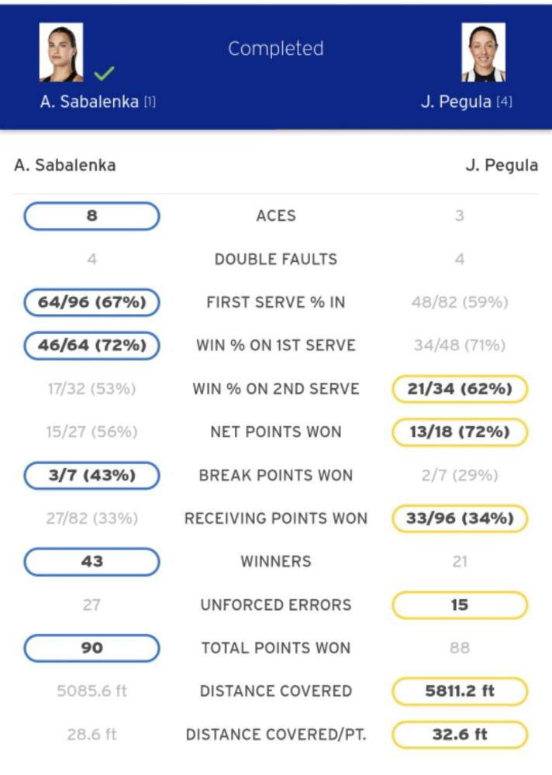Select Sabalenka's 8 aces pill
Screen dimensions: 552x775
[x=92, y=216]
